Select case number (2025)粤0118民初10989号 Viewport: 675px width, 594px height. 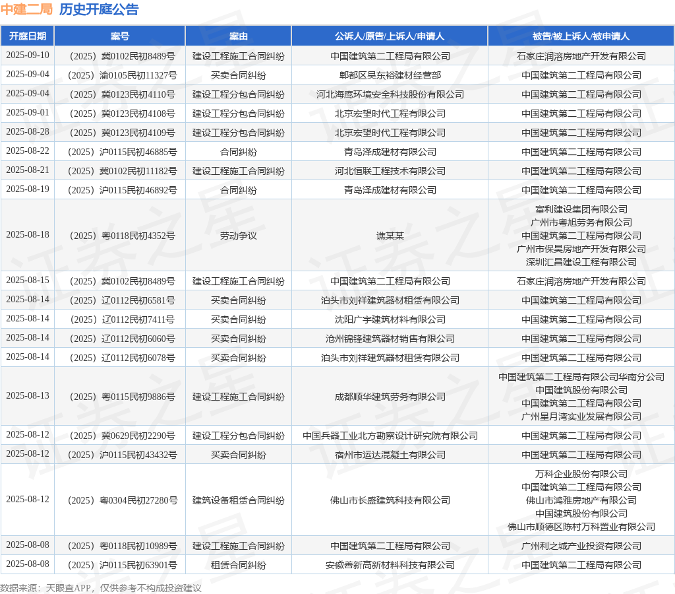pos(122,546)
